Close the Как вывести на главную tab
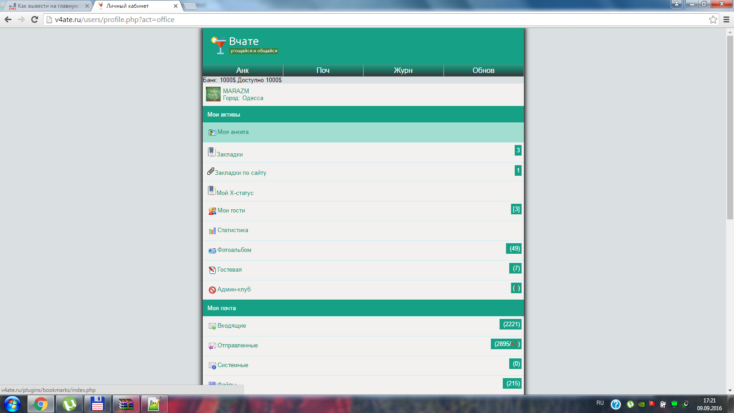 point(87,6)
